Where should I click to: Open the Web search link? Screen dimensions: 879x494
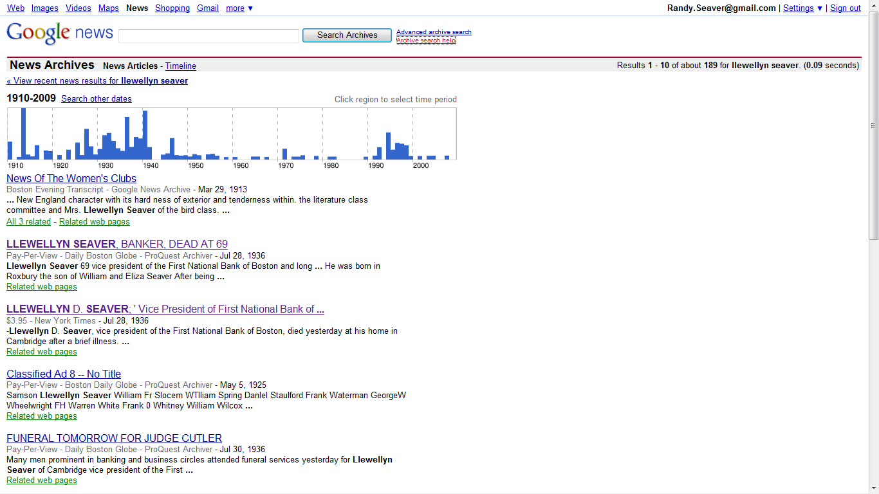15,8
